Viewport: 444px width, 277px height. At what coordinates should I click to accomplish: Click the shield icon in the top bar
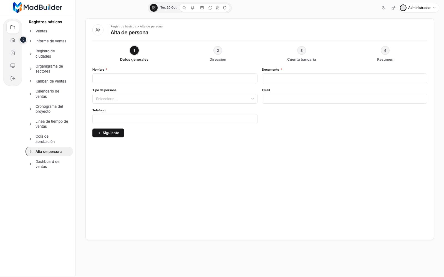[x=225, y=8]
